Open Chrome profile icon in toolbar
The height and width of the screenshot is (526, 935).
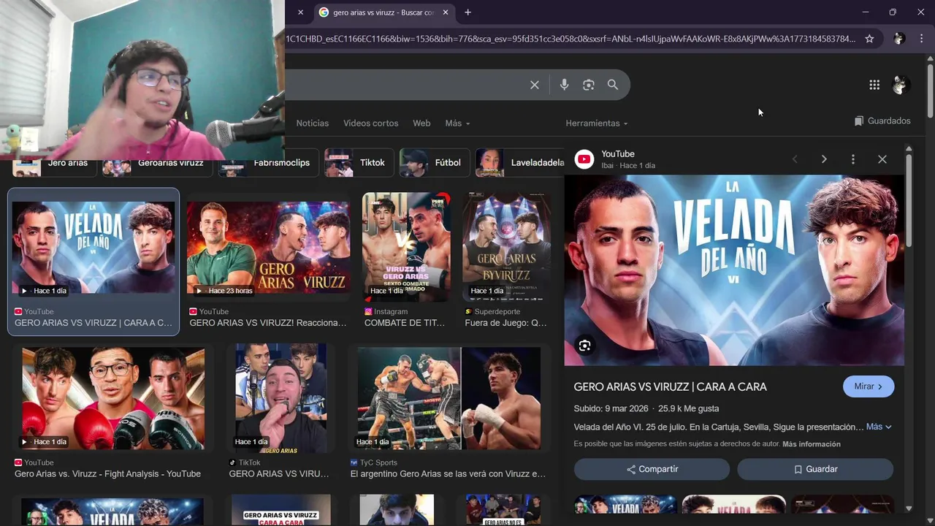(899, 39)
